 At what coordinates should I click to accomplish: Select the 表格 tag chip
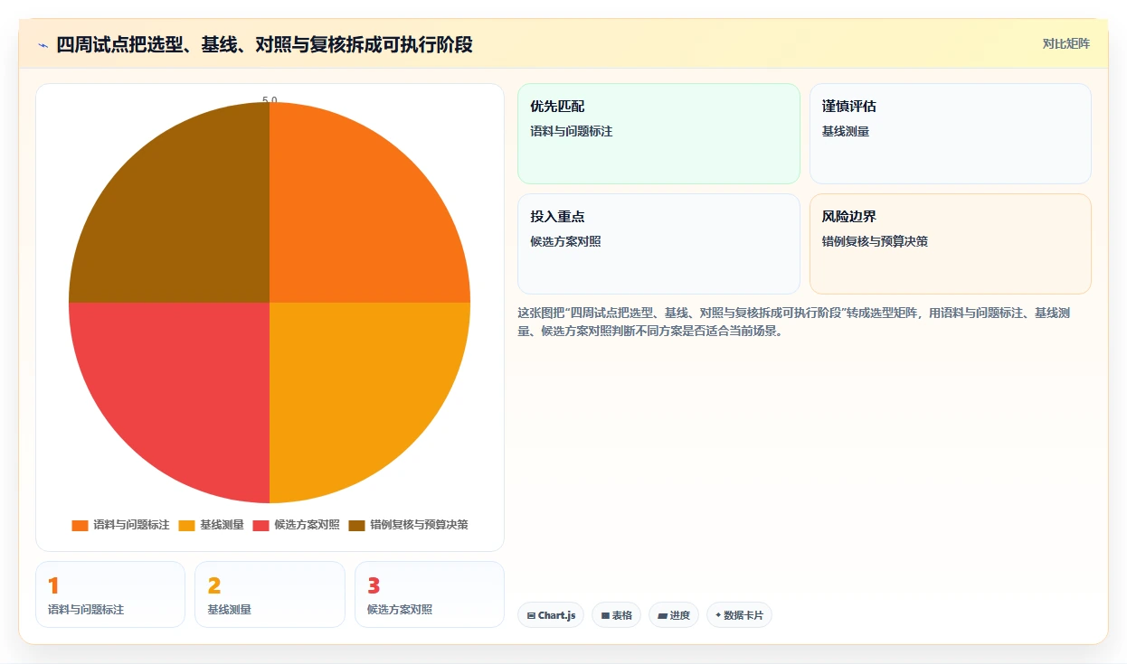pos(616,615)
